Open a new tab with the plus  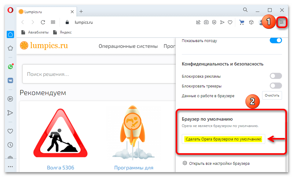click(x=81, y=12)
